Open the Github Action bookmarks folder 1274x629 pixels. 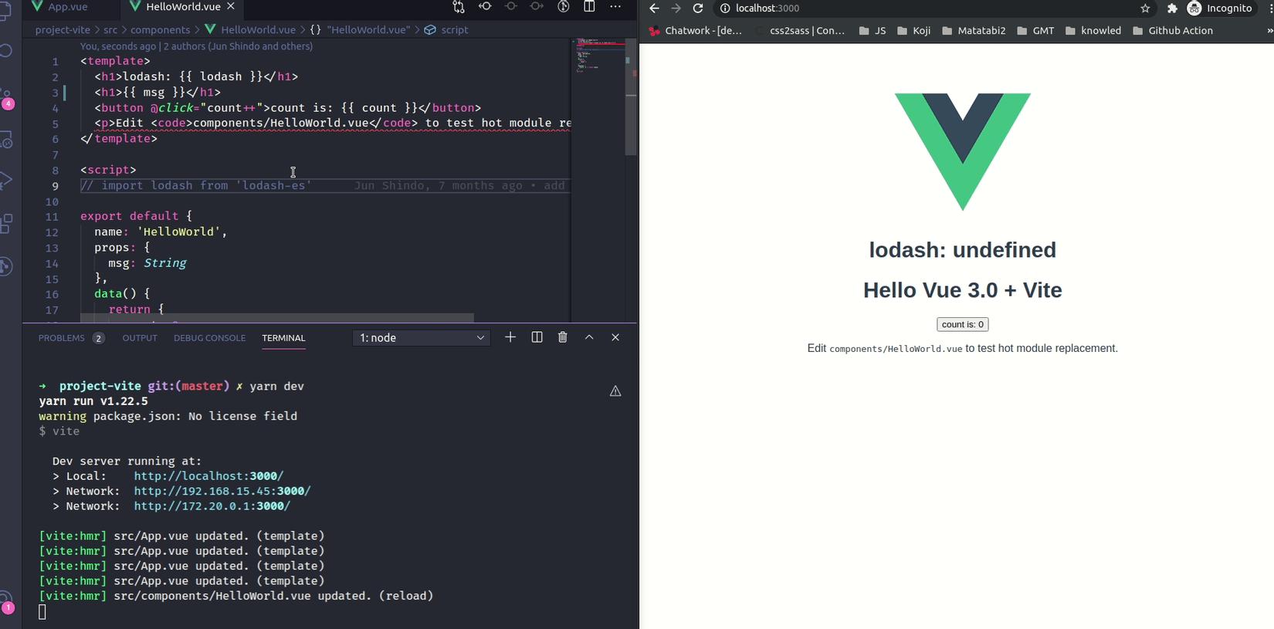coord(1173,31)
